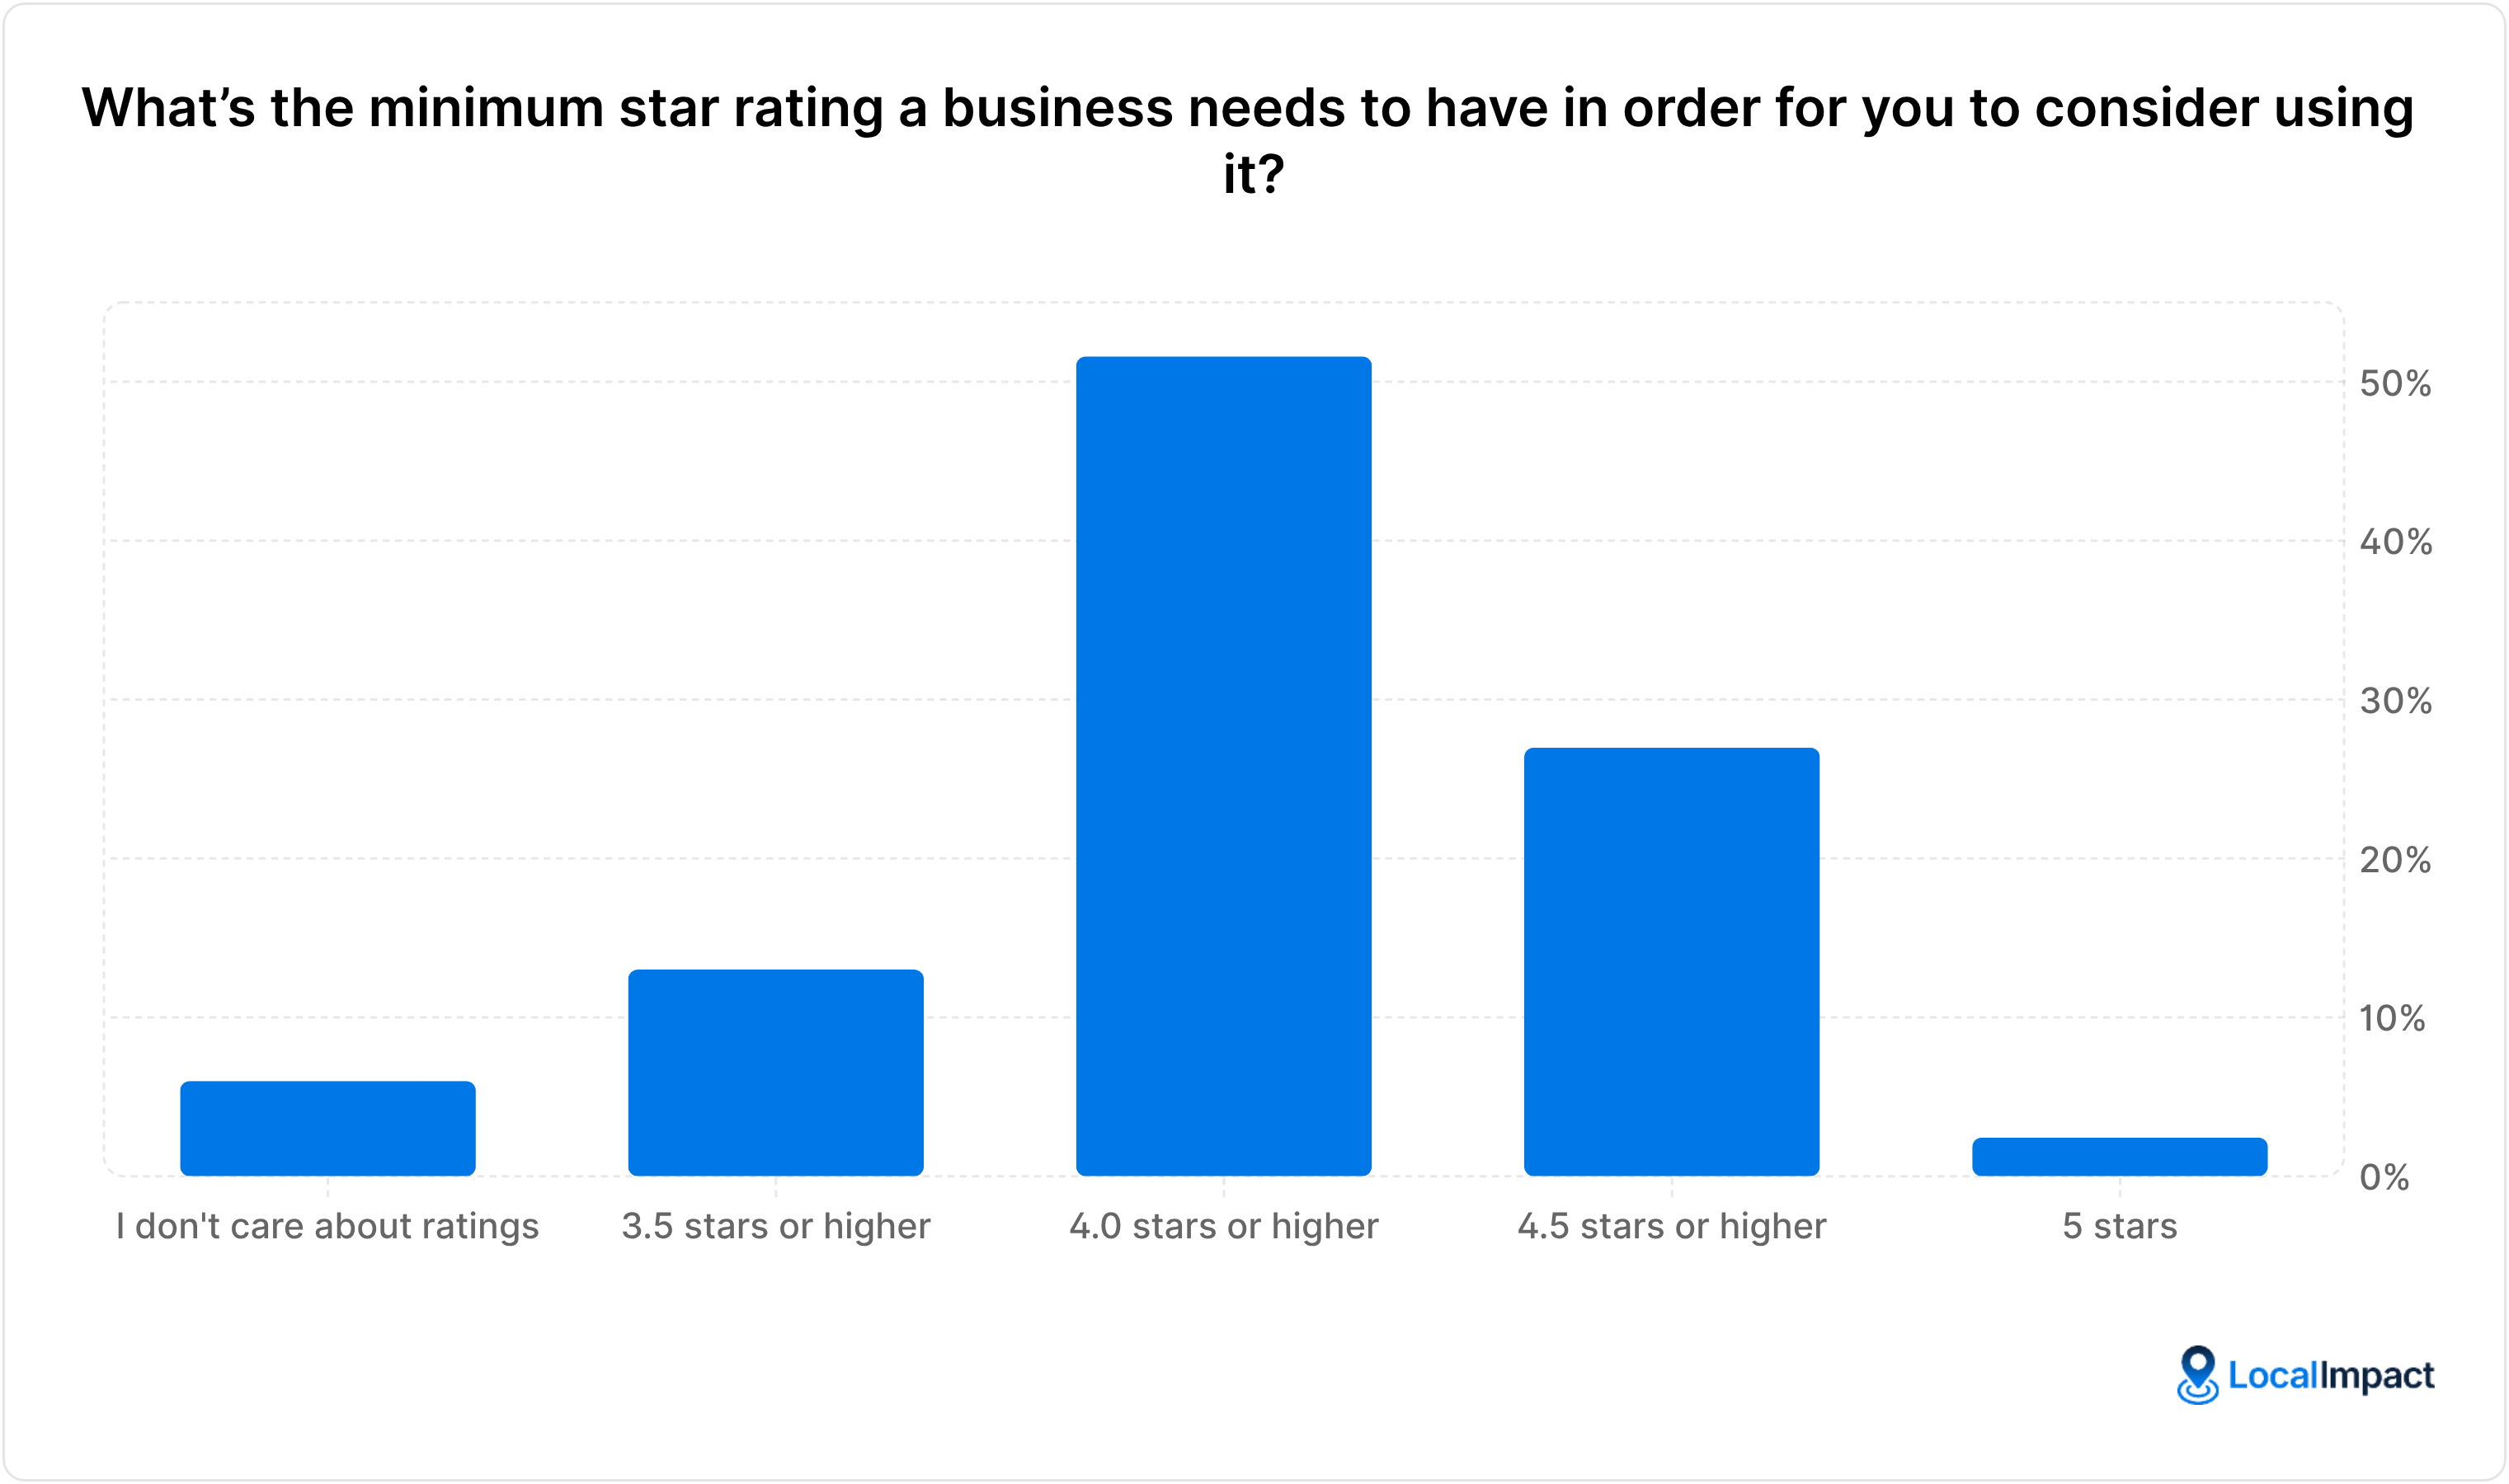This screenshot has width=2509, height=1484.
Task: Click the 50% y-axis label
Action: point(2395,384)
